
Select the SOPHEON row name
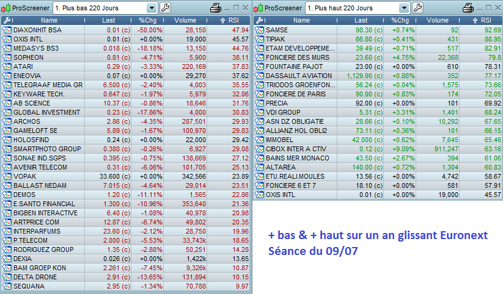pos(28,58)
